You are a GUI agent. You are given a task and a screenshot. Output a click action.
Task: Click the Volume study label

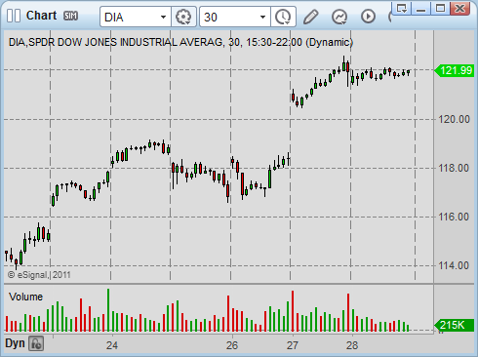(x=25, y=297)
